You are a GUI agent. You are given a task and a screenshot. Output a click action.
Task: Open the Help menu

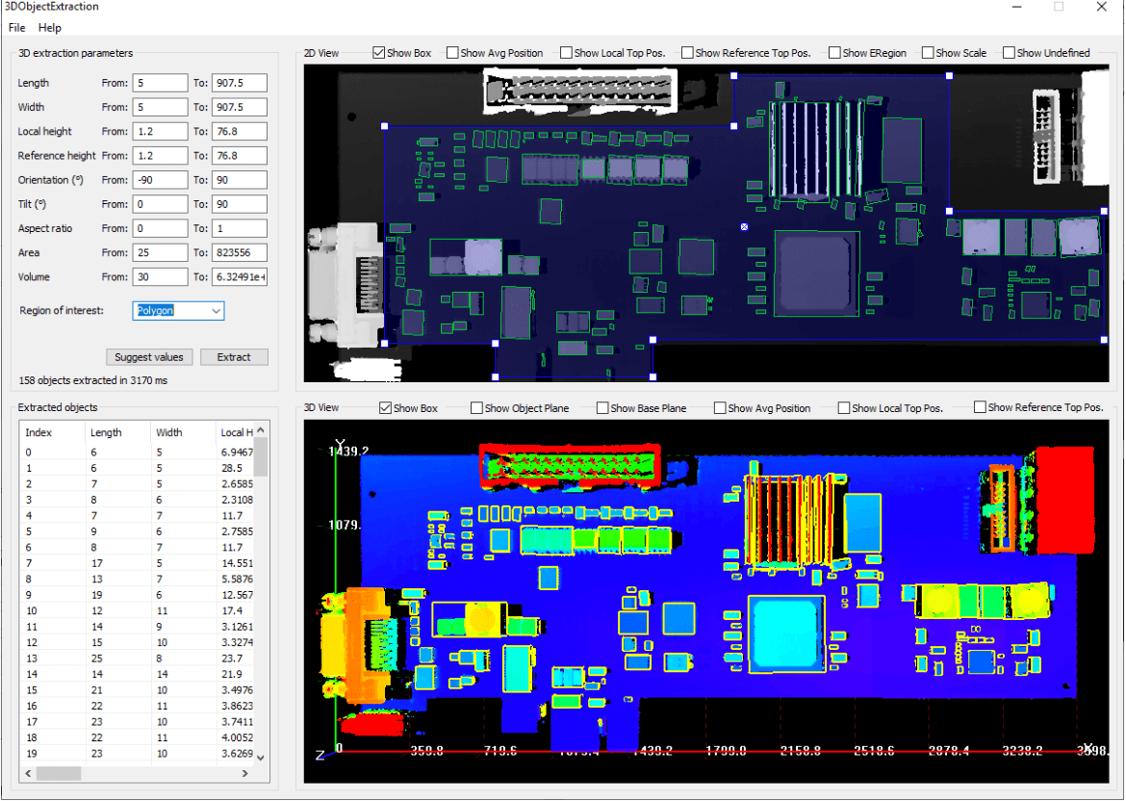(49, 28)
